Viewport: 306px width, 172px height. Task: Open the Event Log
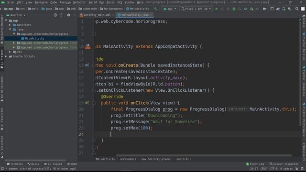coord(255,164)
